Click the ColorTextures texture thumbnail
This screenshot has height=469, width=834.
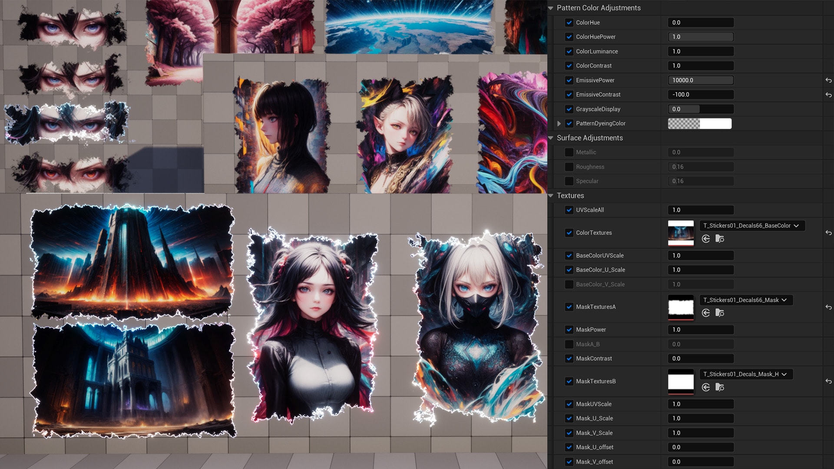(x=680, y=233)
